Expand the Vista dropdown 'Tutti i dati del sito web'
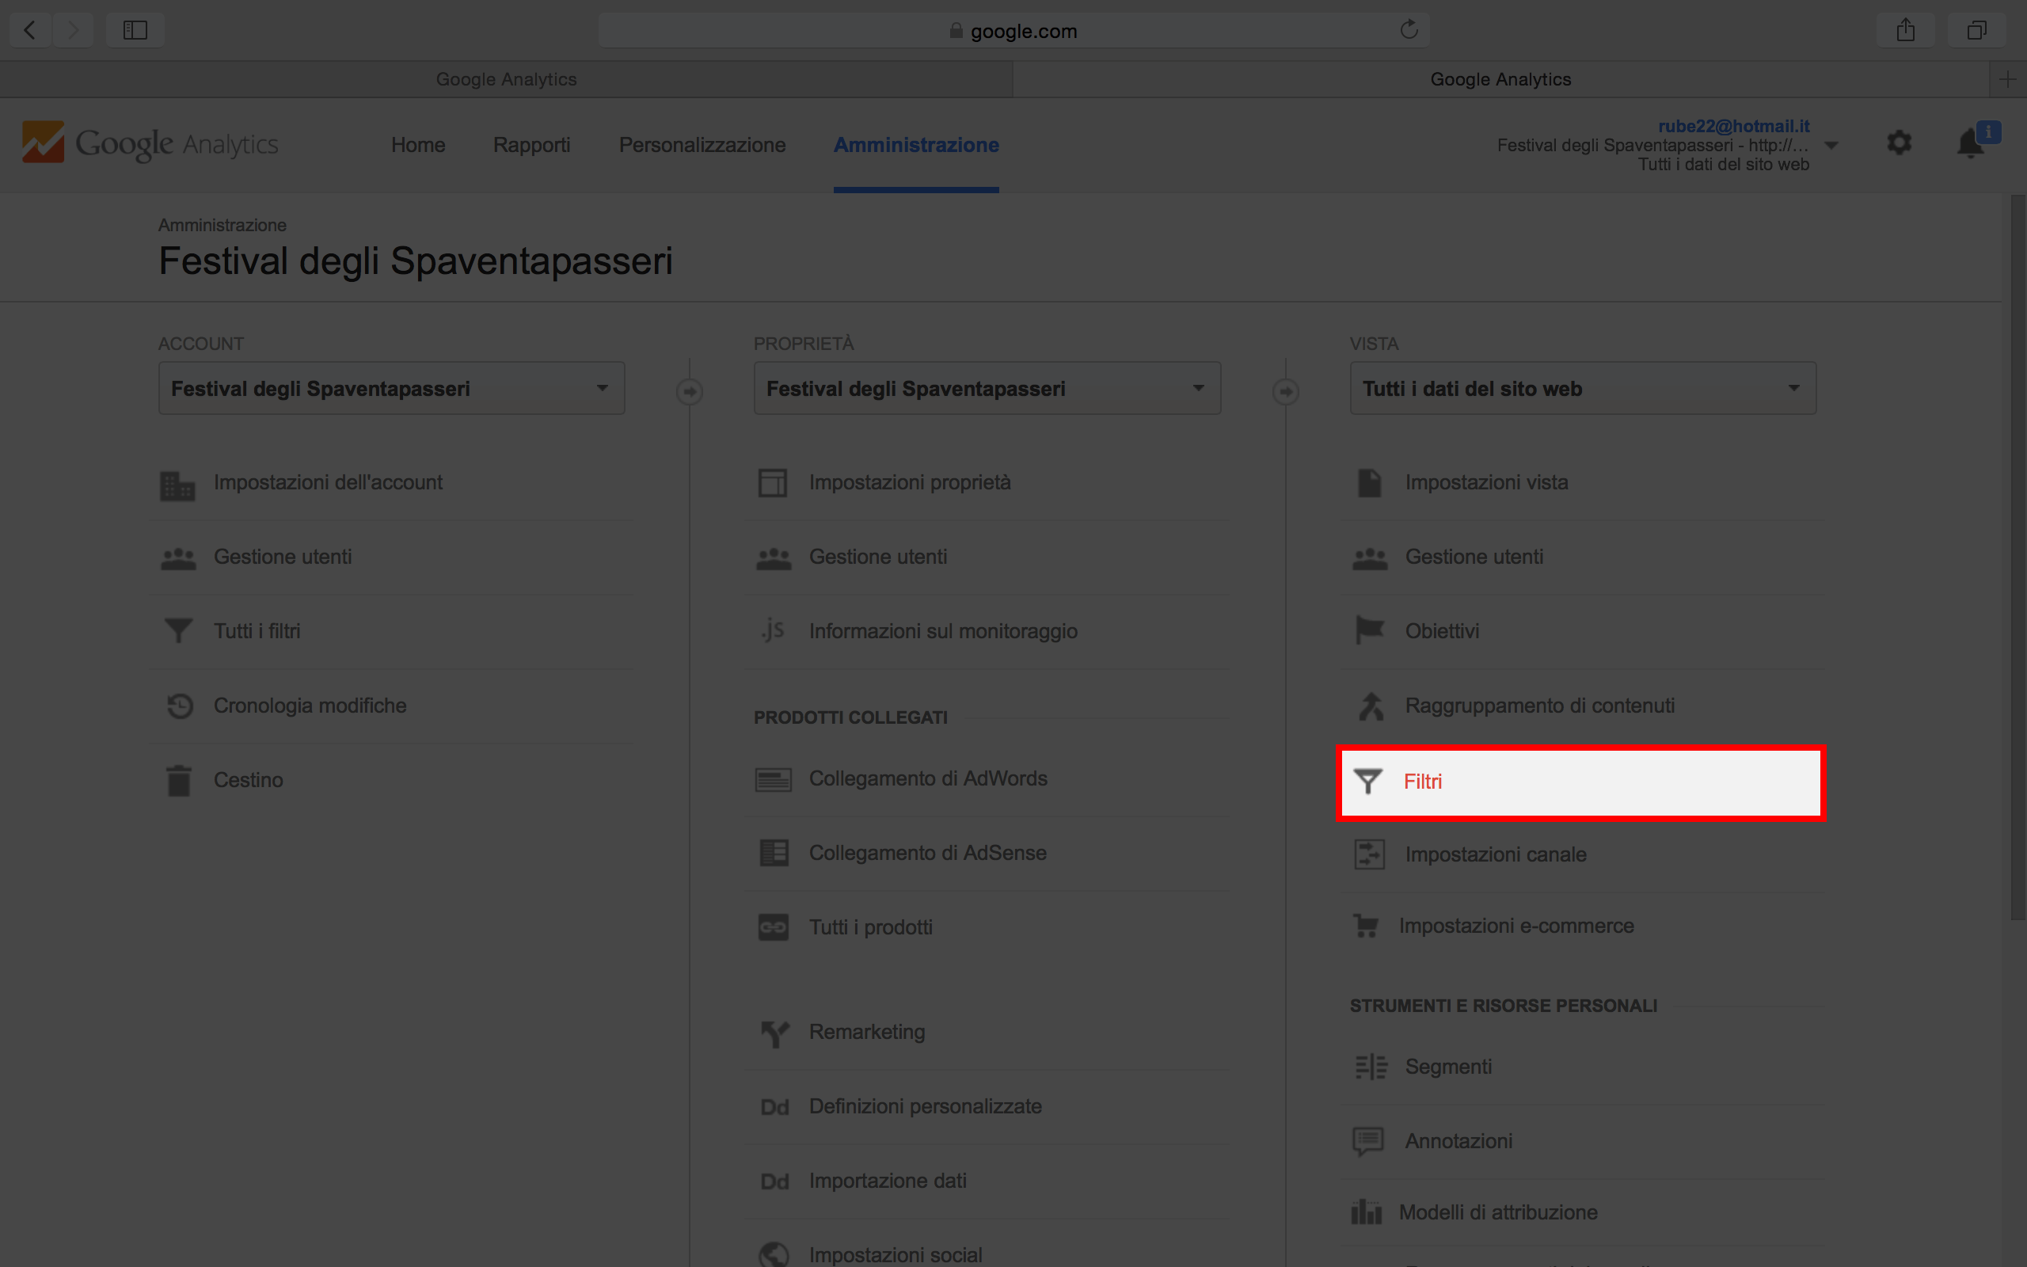Screen dimensions: 2027x1267 coord(1582,388)
